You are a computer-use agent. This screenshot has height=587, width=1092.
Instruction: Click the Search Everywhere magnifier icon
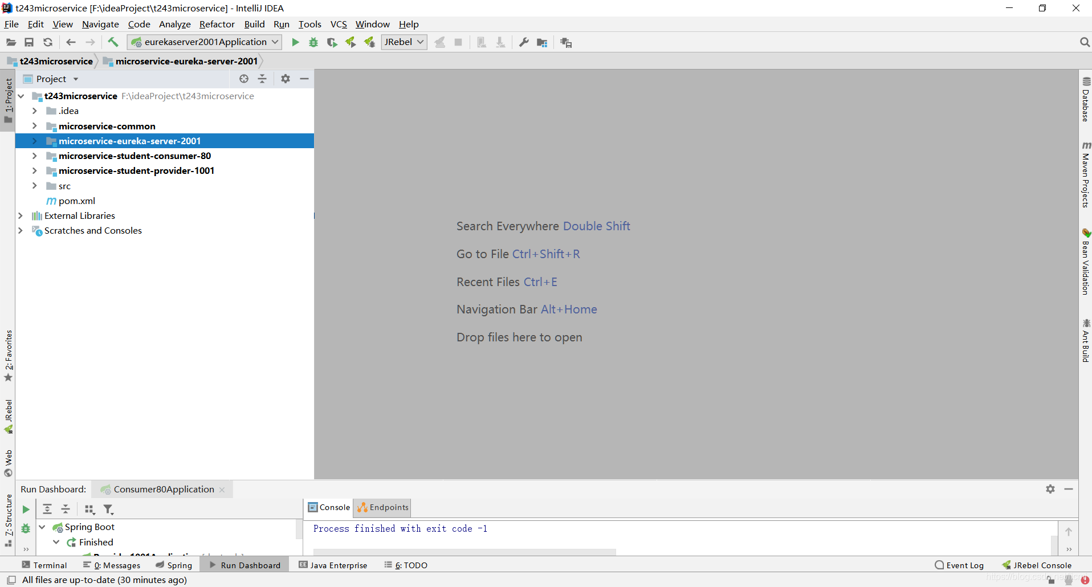click(x=1085, y=42)
